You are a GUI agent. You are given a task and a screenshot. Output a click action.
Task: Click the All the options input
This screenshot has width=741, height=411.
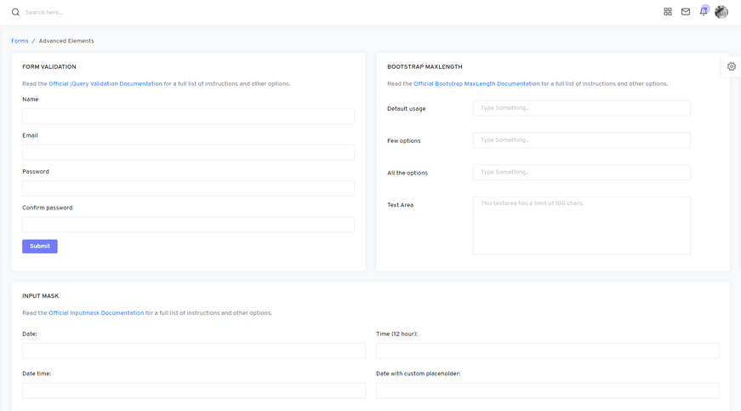(581, 173)
